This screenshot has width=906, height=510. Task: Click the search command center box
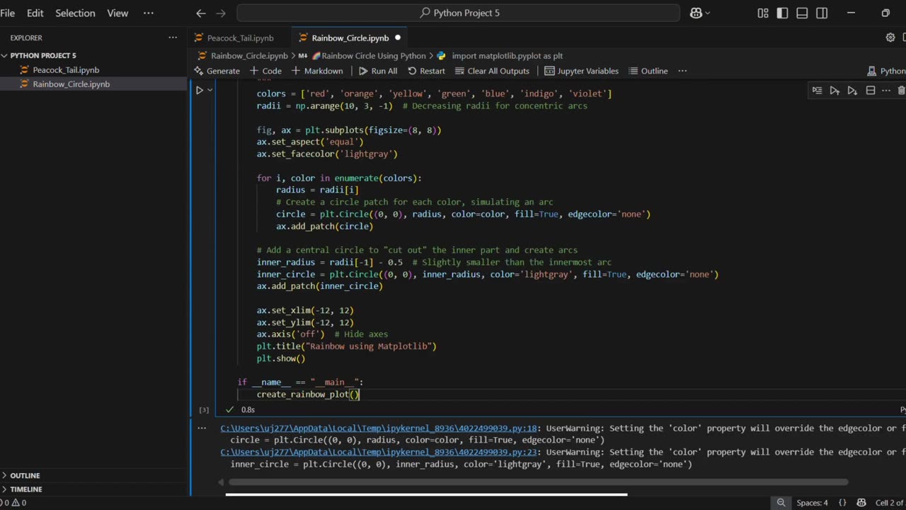pos(458,13)
